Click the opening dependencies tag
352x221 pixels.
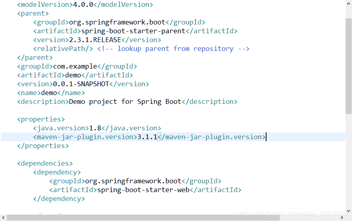(x=45, y=163)
